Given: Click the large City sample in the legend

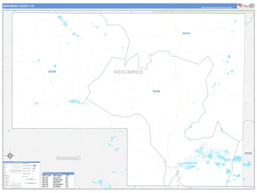Looking at the screenshot, I should (x=34, y=166).
